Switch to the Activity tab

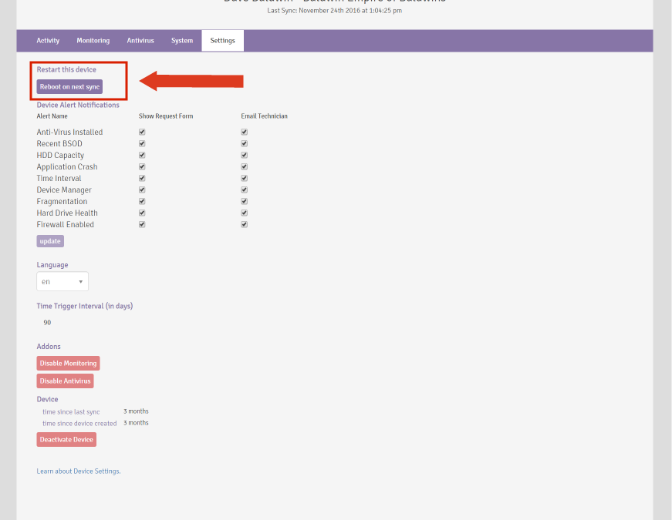(48, 41)
